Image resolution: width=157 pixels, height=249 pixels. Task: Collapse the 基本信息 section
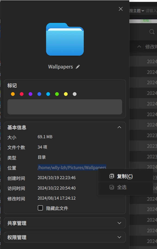click(x=119, y=127)
